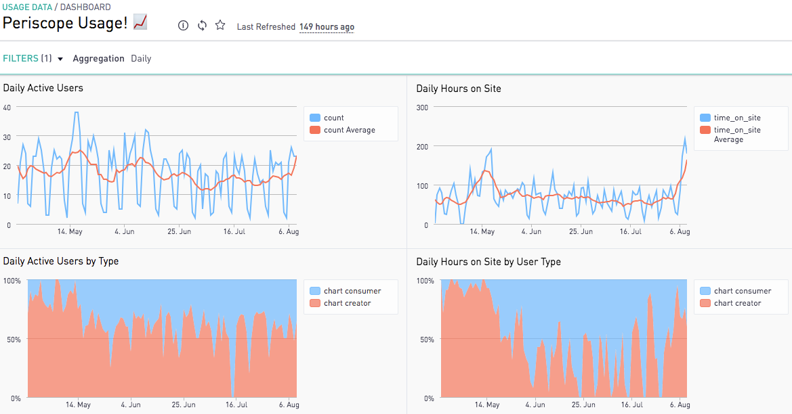Click '25. Jun' on the Daily Active Users axis
Screen dimensions: 792x414
pos(180,231)
